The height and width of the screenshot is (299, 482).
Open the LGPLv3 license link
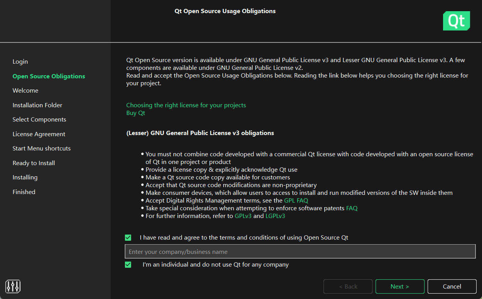(x=275, y=216)
